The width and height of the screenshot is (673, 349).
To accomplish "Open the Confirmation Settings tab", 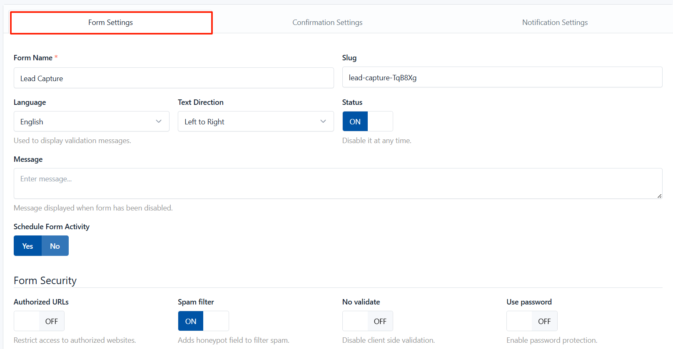I will click(x=327, y=22).
